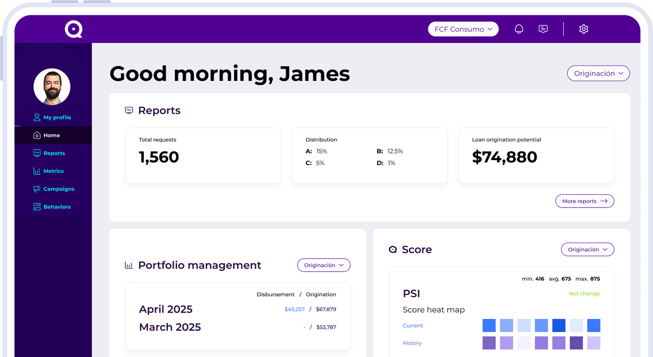Click the My profile person icon
653x357 pixels.
[x=37, y=117]
